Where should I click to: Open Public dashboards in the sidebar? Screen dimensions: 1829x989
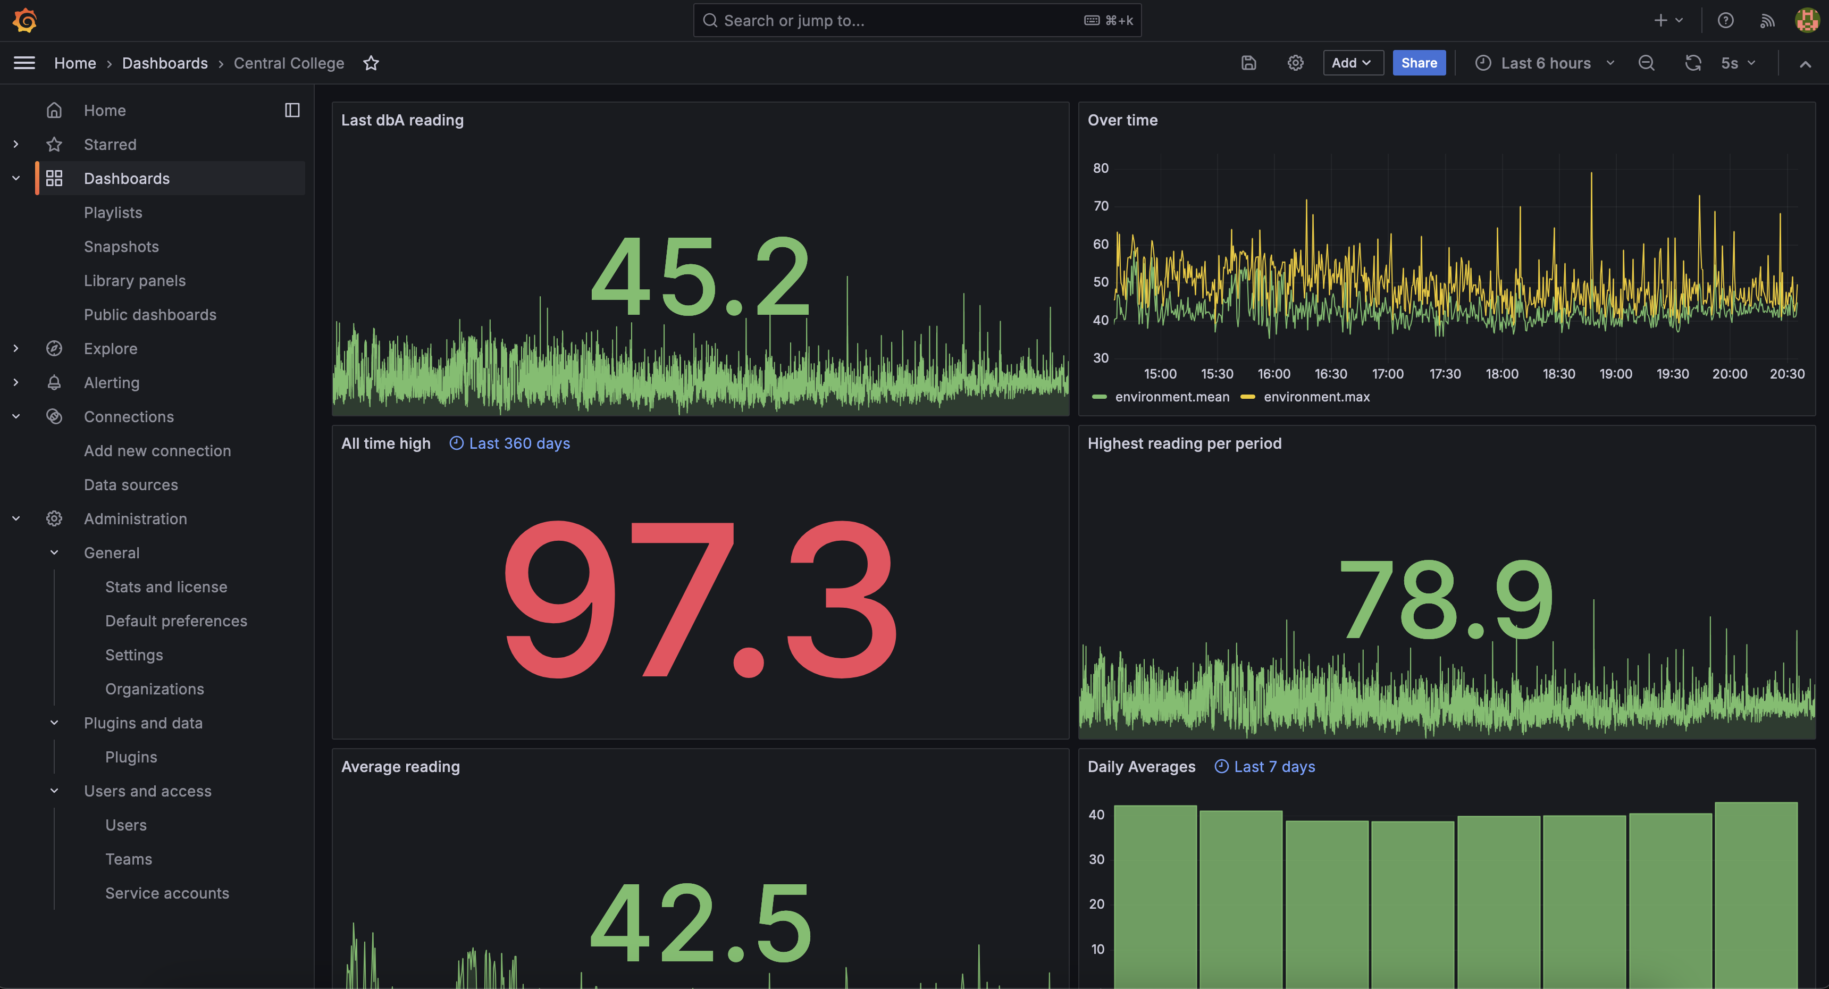(150, 315)
